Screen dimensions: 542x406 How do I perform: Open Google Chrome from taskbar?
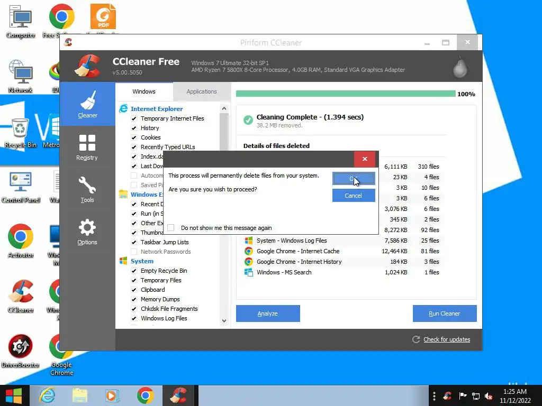click(145, 395)
